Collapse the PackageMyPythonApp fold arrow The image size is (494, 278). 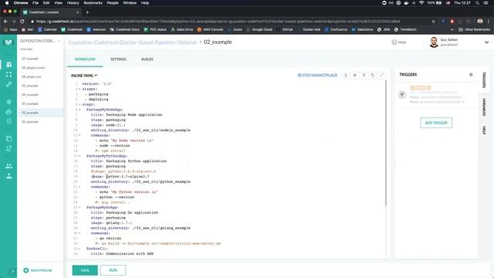tap(80, 156)
